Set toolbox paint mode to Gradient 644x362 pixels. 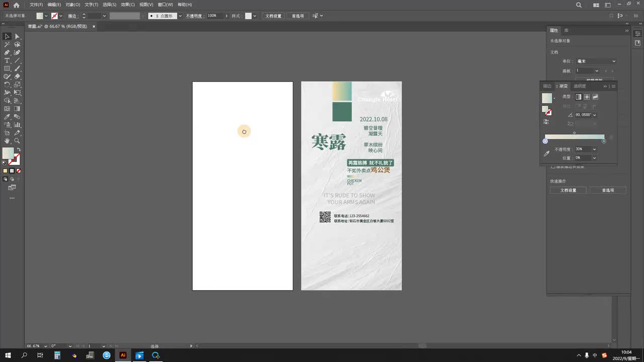pos(12,171)
